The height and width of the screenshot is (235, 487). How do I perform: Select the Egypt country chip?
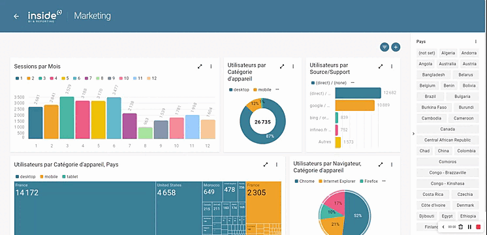447,216
